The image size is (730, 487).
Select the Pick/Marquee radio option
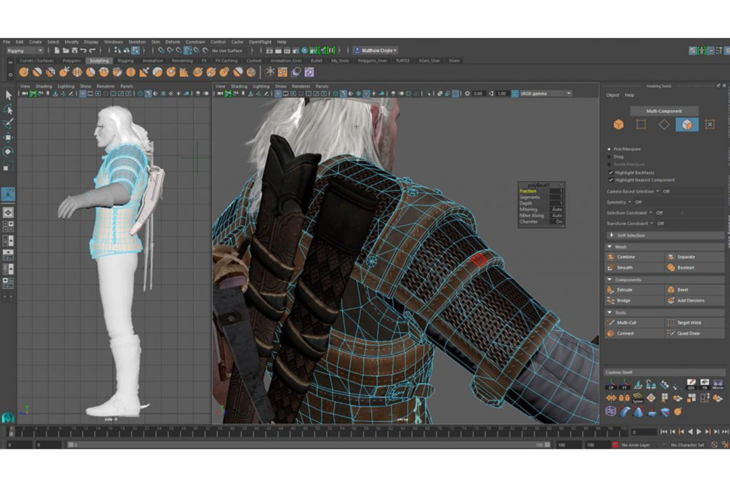[609, 149]
